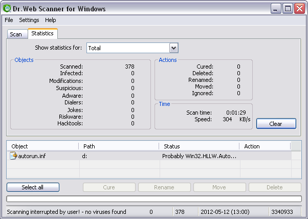Click scan time value 0:01:29

tap(236, 113)
